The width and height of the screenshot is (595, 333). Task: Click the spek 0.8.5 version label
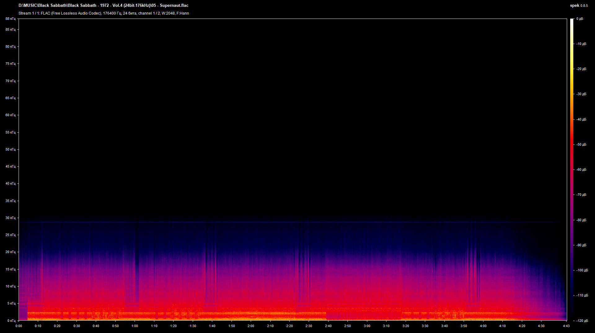click(x=578, y=5)
